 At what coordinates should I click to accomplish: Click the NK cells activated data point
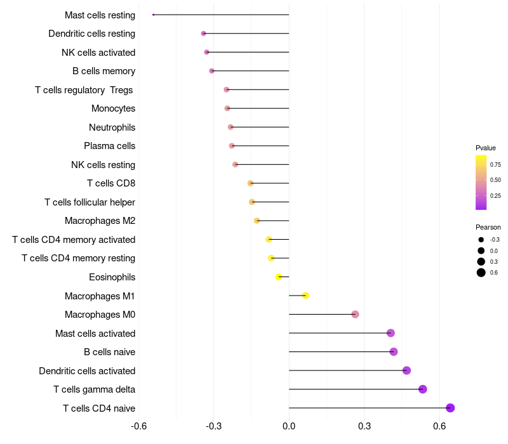point(207,52)
